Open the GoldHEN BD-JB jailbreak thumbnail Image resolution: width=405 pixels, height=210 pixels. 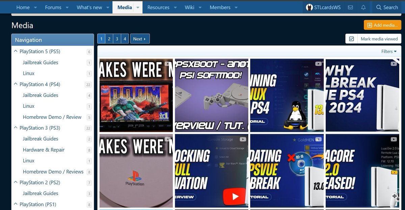[x=287, y=170]
